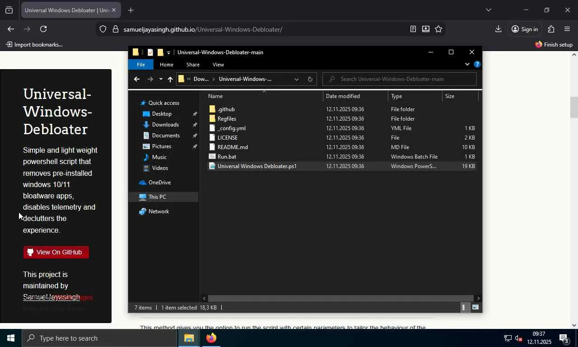Image resolution: width=578 pixels, height=347 pixels.
Task: Open Explorer's recent locations dropdown
Action: [x=161, y=79]
